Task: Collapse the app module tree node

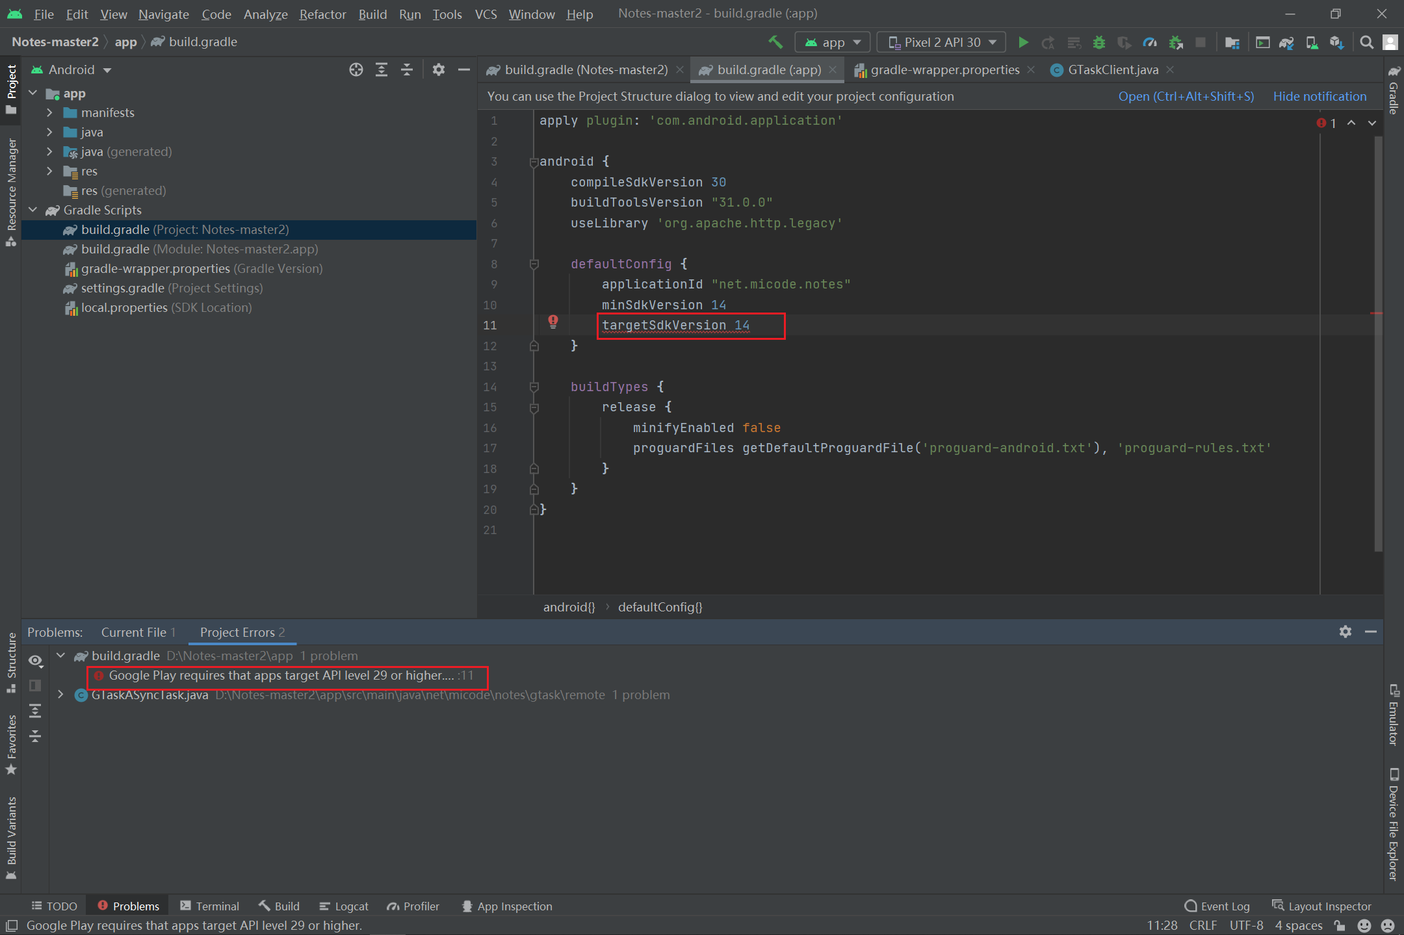Action: pos(33,93)
